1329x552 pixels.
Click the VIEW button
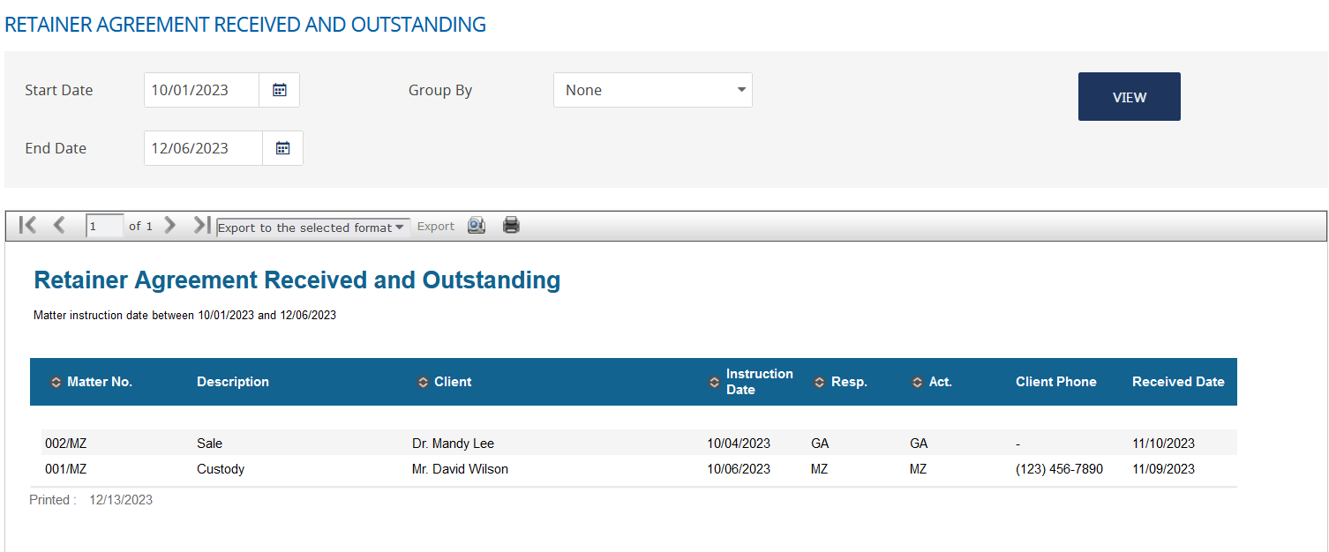coord(1129,96)
